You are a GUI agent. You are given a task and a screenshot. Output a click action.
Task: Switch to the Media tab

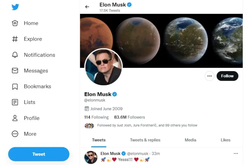pos(190,140)
